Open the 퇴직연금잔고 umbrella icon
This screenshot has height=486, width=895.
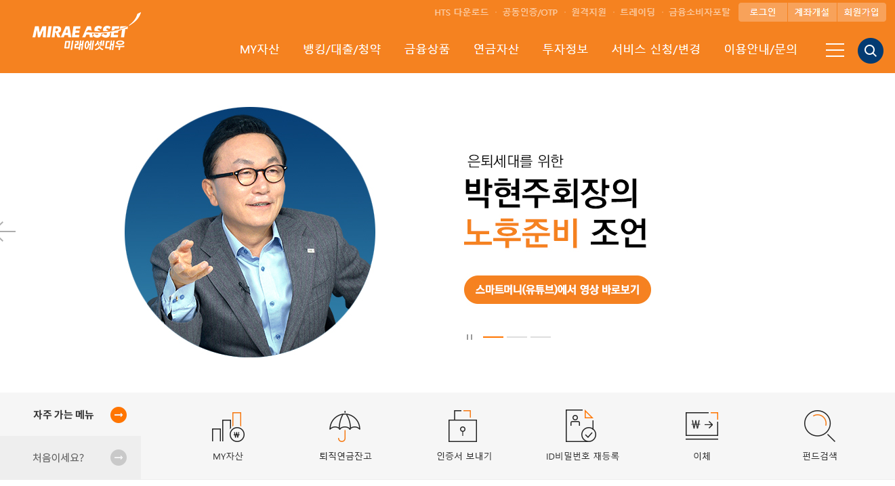(x=345, y=426)
